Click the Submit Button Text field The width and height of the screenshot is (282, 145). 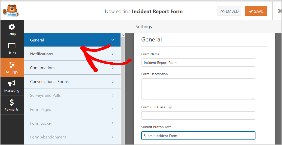198,136
